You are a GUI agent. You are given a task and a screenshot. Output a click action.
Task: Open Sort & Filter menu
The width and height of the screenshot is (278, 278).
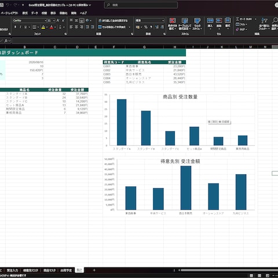tap(264, 24)
